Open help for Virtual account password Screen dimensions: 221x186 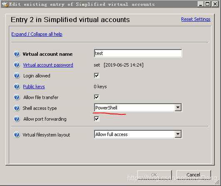point(17,65)
